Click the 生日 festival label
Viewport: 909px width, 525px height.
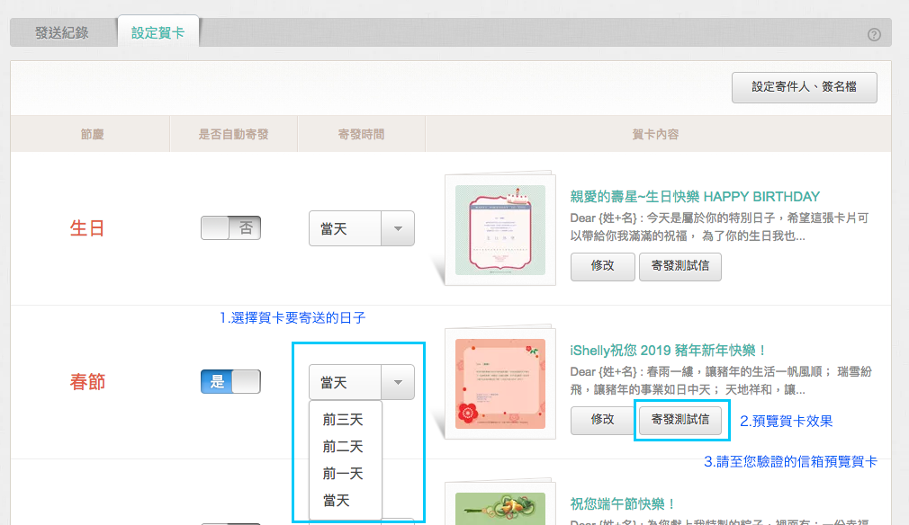[x=87, y=228]
